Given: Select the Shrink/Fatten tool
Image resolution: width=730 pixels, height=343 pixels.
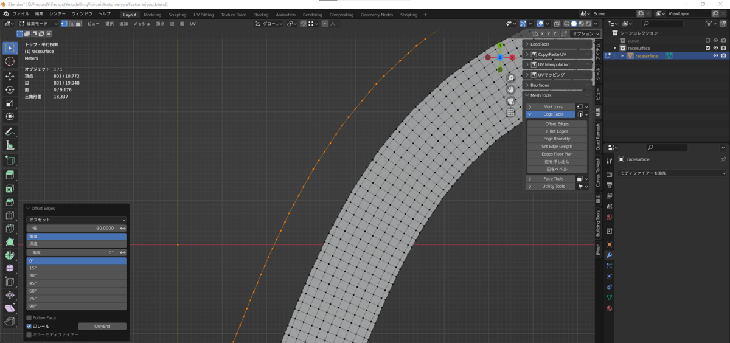Looking at the screenshot, I should [x=10, y=295].
